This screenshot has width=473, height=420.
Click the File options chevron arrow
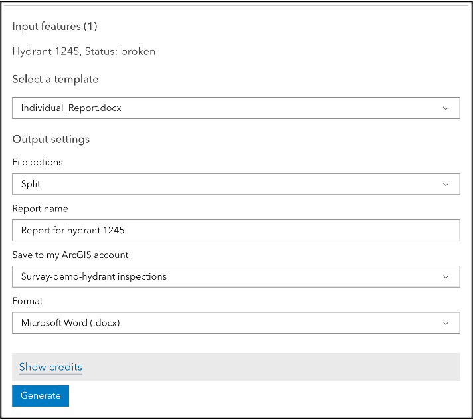(446, 184)
